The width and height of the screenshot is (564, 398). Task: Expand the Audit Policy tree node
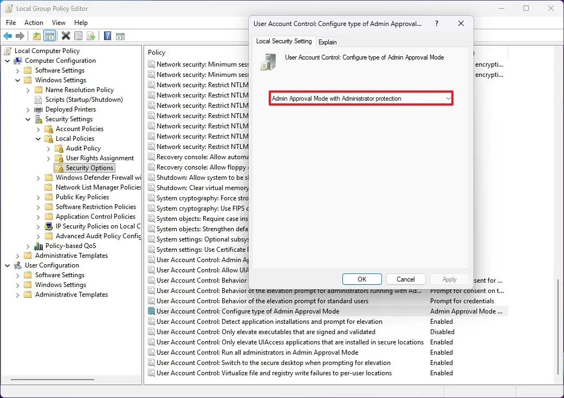(48, 148)
